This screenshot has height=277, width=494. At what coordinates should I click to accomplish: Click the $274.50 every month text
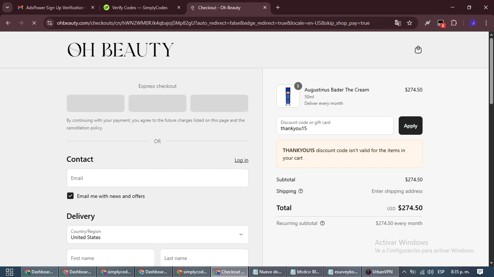(x=399, y=223)
